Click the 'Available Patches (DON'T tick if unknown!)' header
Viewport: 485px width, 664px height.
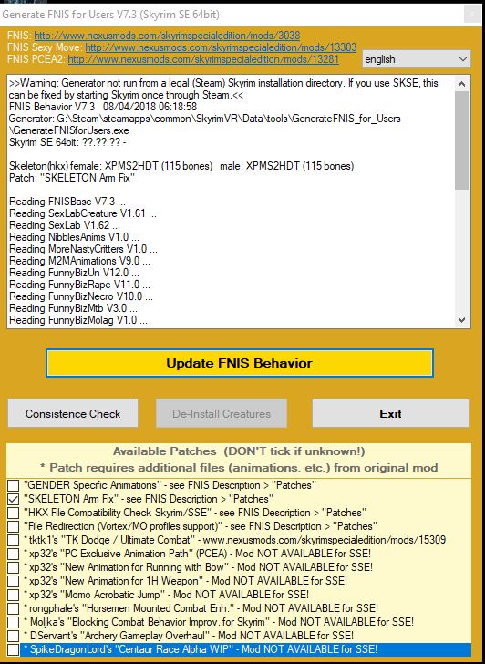pyautogui.click(x=239, y=451)
